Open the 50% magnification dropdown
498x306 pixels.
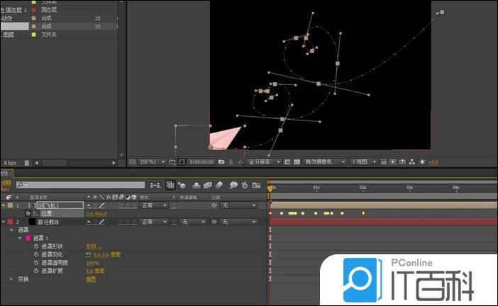148,162
